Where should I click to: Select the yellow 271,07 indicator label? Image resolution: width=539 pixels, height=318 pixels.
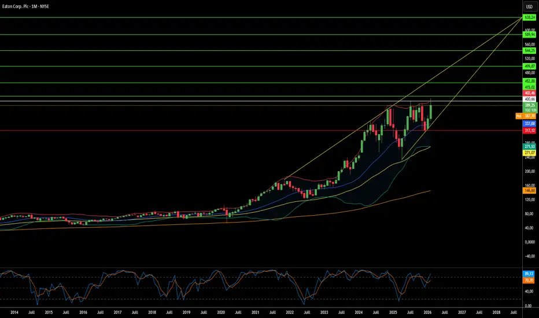(529, 153)
